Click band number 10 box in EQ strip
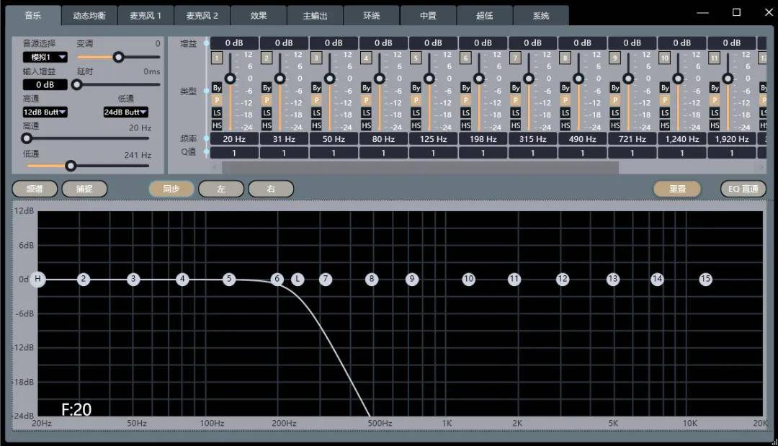The image size is (778, 446). 664,58
